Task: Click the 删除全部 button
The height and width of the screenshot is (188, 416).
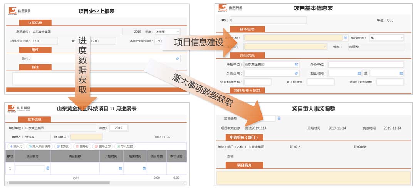Action: [102, 146]
